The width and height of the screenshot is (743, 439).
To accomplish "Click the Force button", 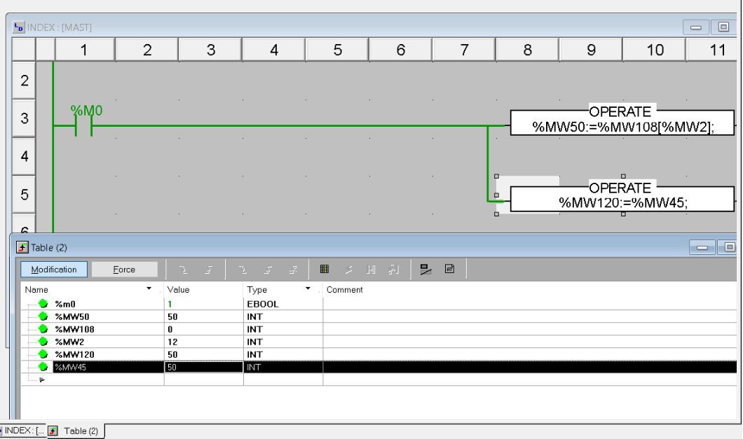I will click(x=124, y=270).
